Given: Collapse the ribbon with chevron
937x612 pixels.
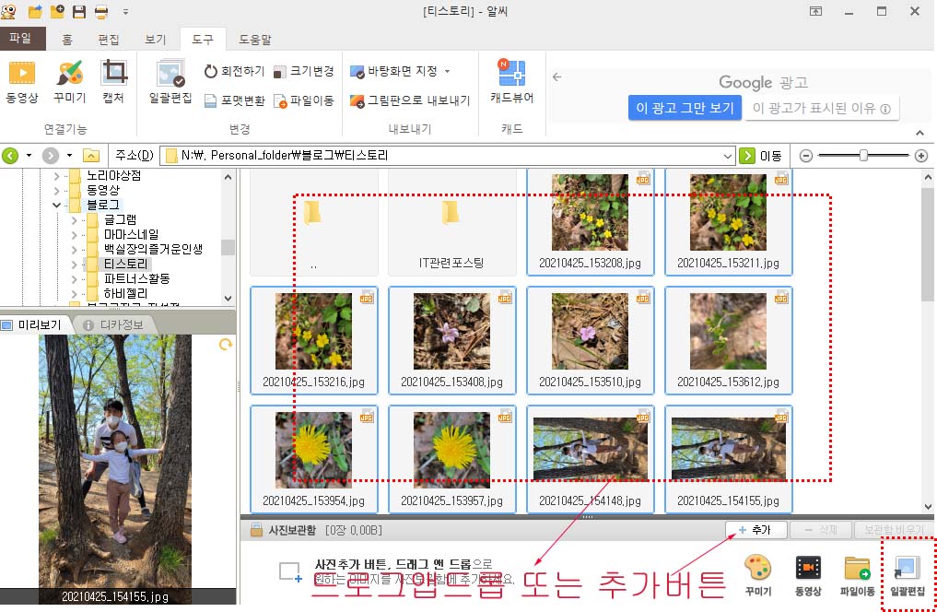Looking at the screenshot, I should point(919,133).
